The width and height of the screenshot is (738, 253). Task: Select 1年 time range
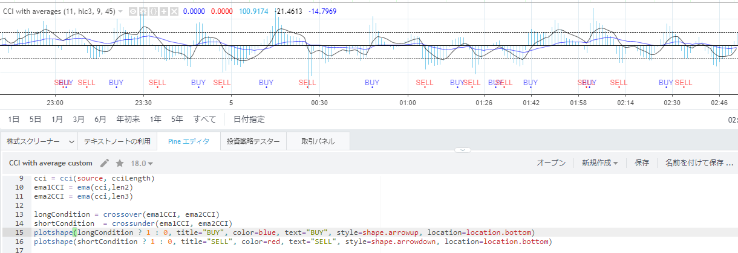(x=155, y=120)
